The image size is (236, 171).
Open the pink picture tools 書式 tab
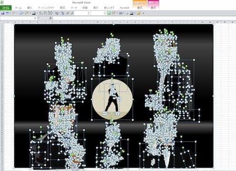point(153,8)
